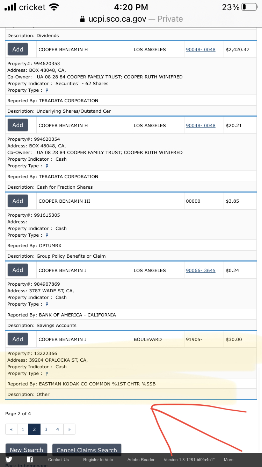Tap Description: Underlying Shares/Outstand Cer
The height and width of the screenshot is (467, 262).
click(x=59, y=111)
